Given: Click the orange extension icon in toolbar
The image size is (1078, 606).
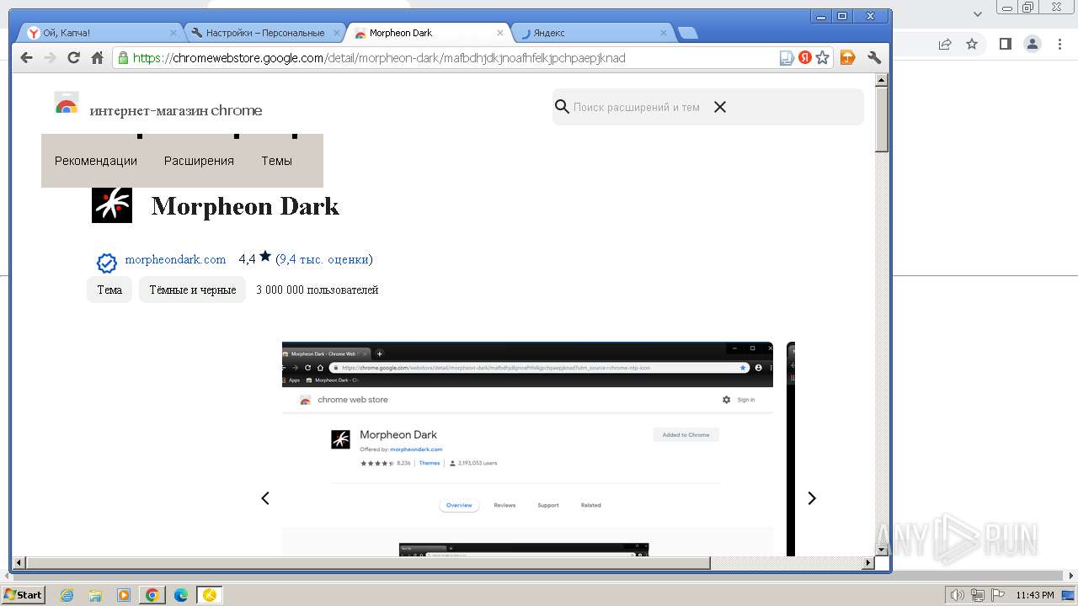Looking at the screenshot, I should coord(848,58).
